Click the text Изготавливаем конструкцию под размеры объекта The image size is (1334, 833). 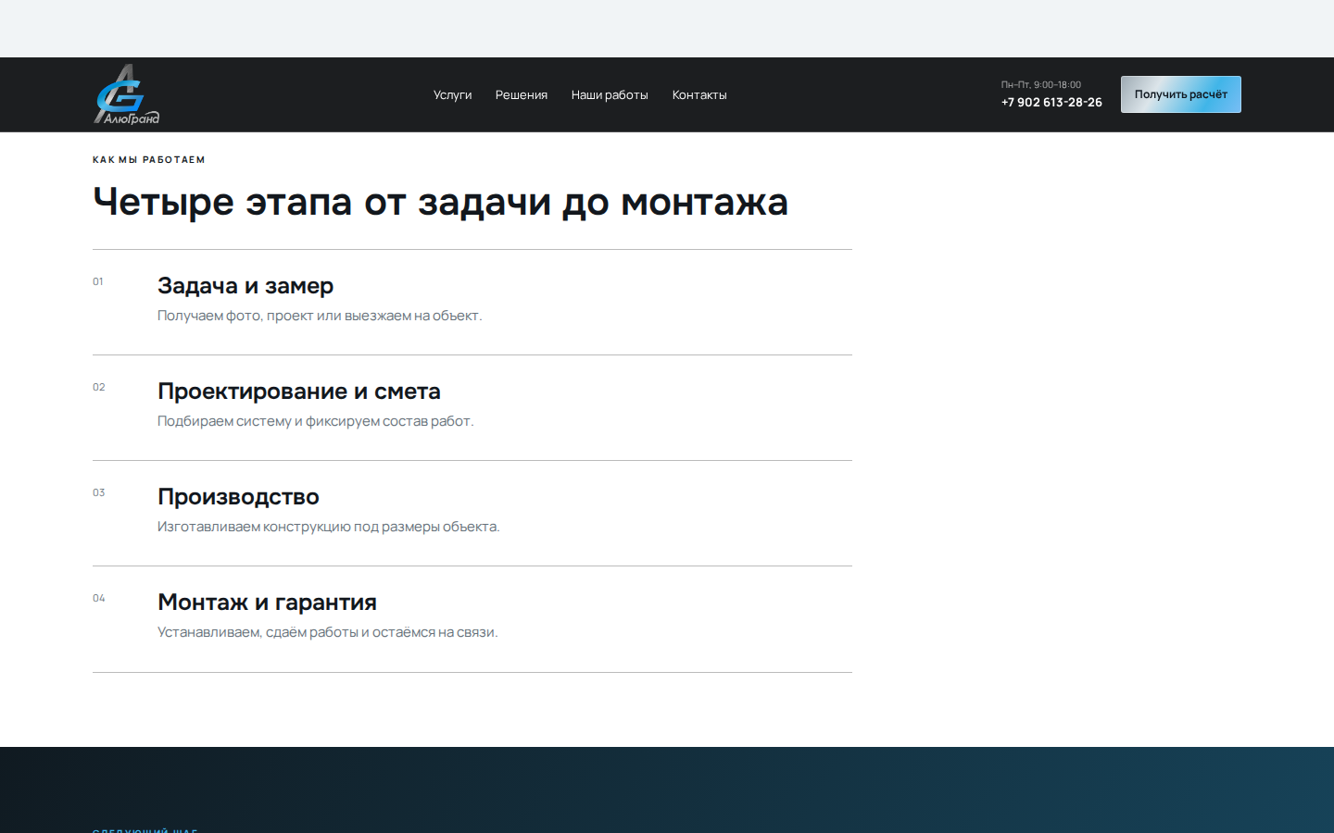(x=329, y=527)
